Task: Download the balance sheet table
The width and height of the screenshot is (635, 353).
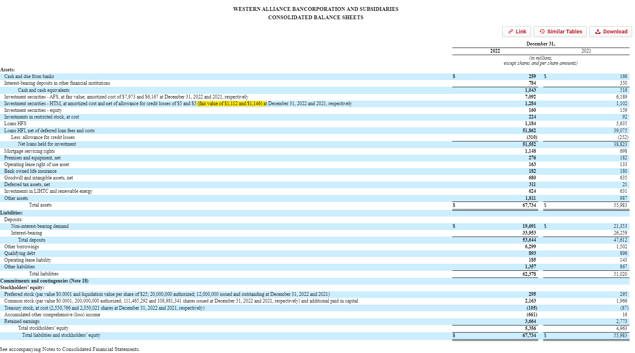Action: (610, 32)
